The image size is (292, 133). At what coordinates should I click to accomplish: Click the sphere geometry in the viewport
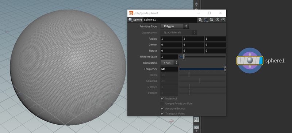tap(68, 67)
